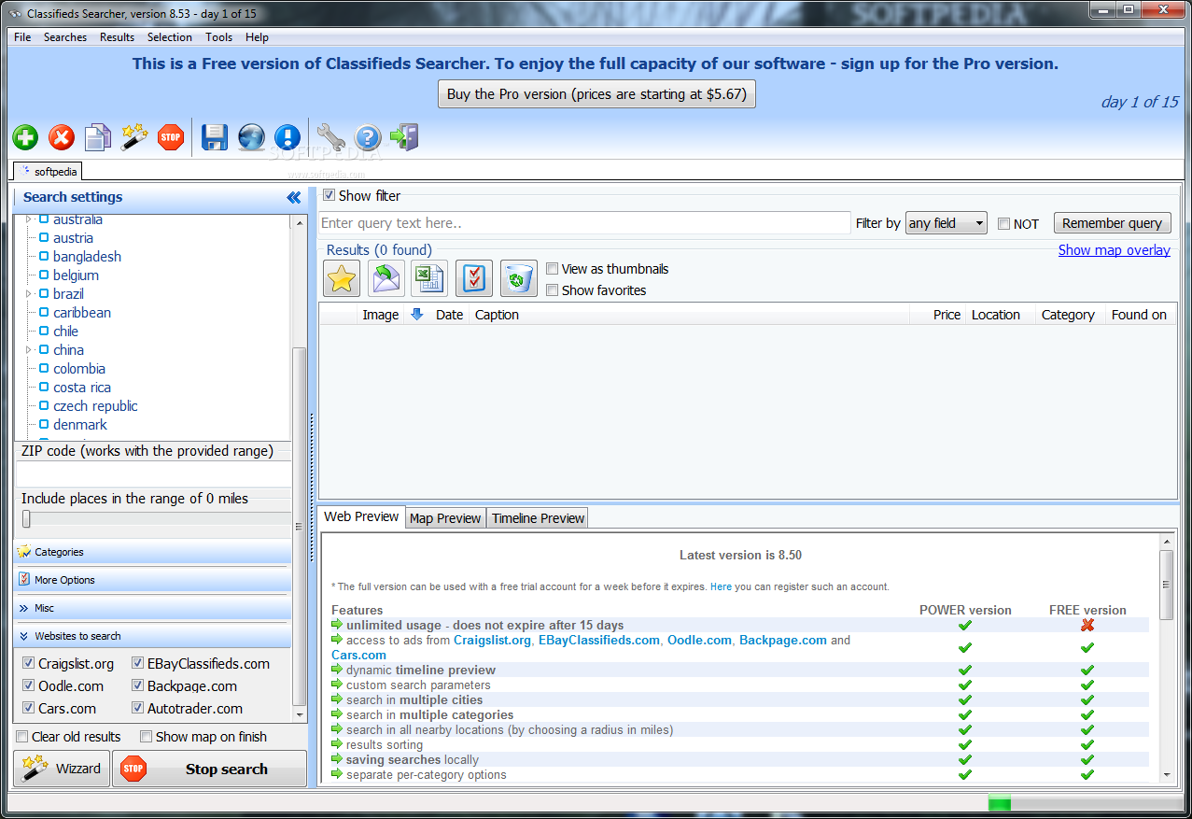Switch to the Timeline Preview tab
Screen dimensions: 1192x819
coord(538,518)
